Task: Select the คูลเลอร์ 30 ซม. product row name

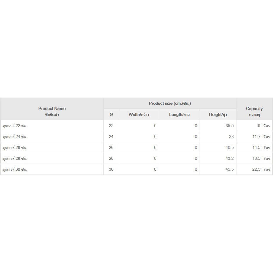Action: (15, 169)
